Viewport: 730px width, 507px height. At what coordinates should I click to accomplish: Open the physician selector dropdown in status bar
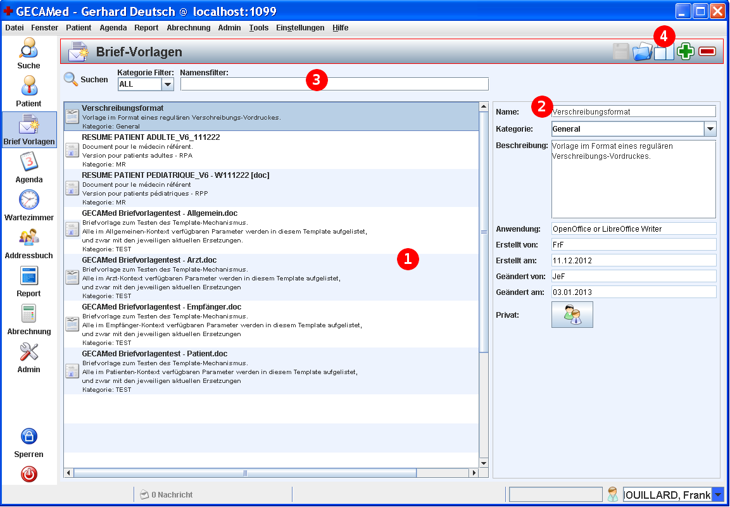[717, 494]
